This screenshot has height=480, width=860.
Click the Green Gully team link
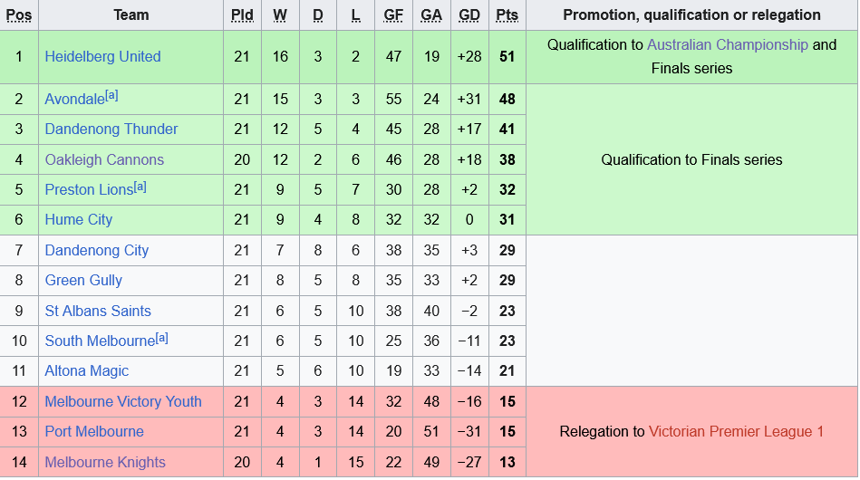83,281
